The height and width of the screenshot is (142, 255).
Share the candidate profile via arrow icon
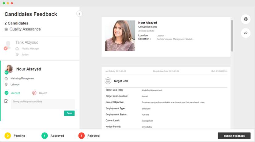click(x=245, y=33)
